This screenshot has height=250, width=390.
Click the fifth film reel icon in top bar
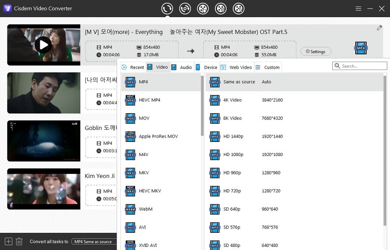pyautogui.click(x=239, y=8)
